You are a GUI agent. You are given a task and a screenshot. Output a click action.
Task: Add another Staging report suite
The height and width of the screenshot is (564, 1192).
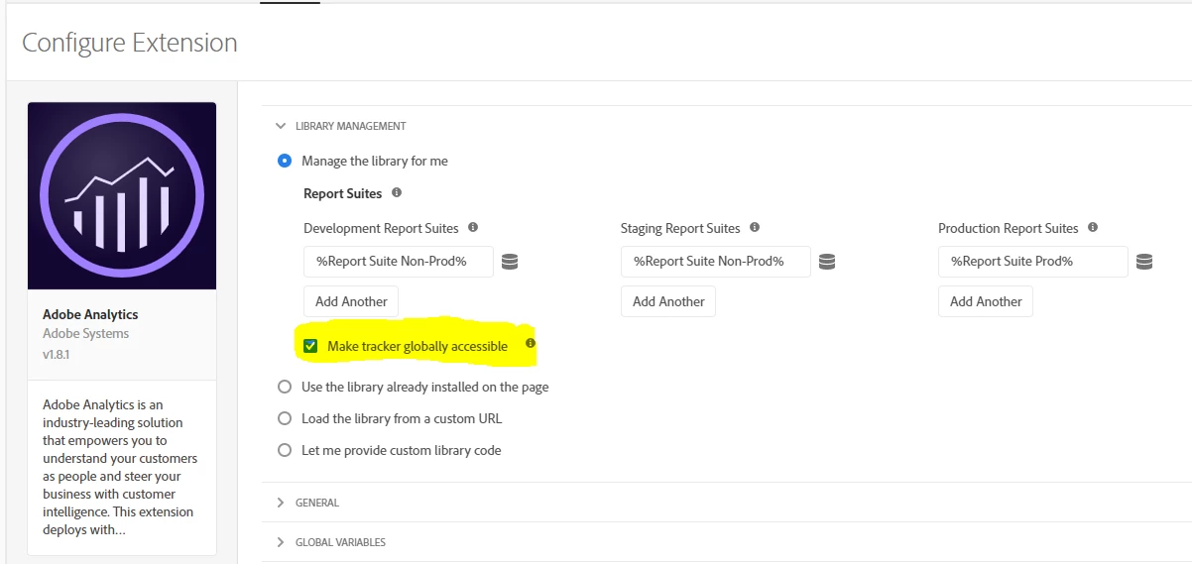click(668, 301)
